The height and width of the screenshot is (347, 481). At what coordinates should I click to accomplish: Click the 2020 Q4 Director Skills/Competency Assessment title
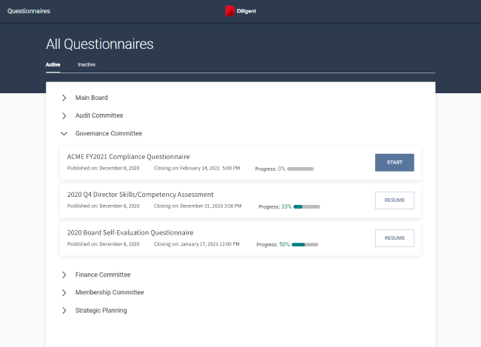[x=140, y=195]
